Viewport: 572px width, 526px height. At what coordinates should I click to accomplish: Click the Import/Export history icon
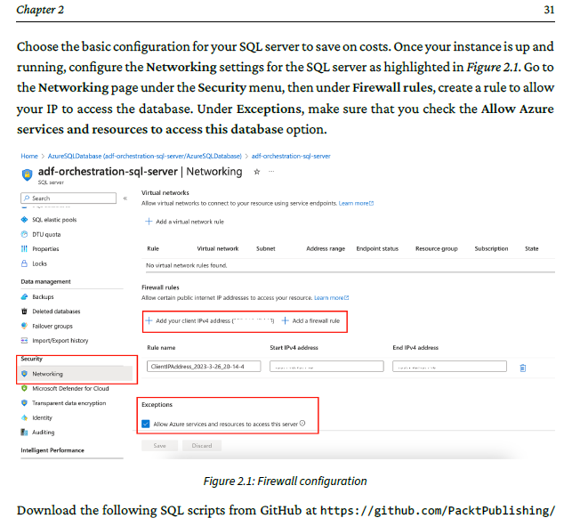24,340
